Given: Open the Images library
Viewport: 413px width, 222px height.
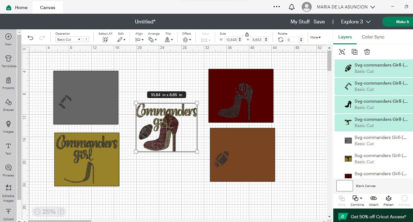Looking at the screenshot, I should [8, 127].
